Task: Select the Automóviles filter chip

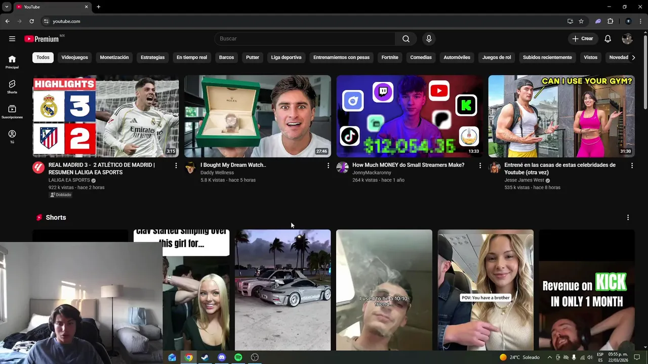Action: tap(457, 58)
